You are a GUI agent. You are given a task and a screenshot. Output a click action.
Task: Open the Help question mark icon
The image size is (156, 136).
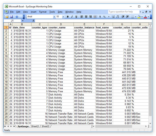[17, 17]
